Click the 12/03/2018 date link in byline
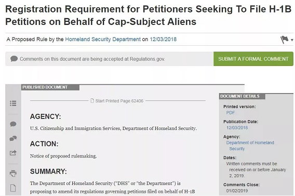This screenshot has height=196, width=295. pyautogui.click(x=163, y=39)
